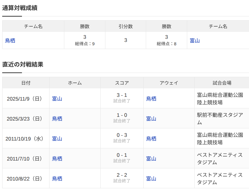
Task: Click 富山 away link for 2010/8/22 match
Action: [x=151, y=179]
